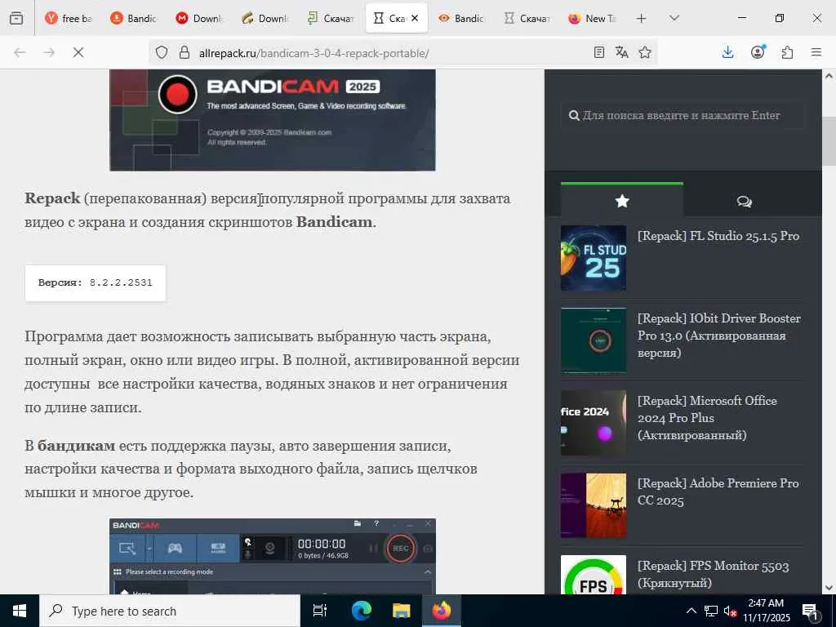Image resolution: width=836 pixels, height=627 pixels.
Task: Select the 'Скачат' tab with hourglass icon
Action: [527, 18]
